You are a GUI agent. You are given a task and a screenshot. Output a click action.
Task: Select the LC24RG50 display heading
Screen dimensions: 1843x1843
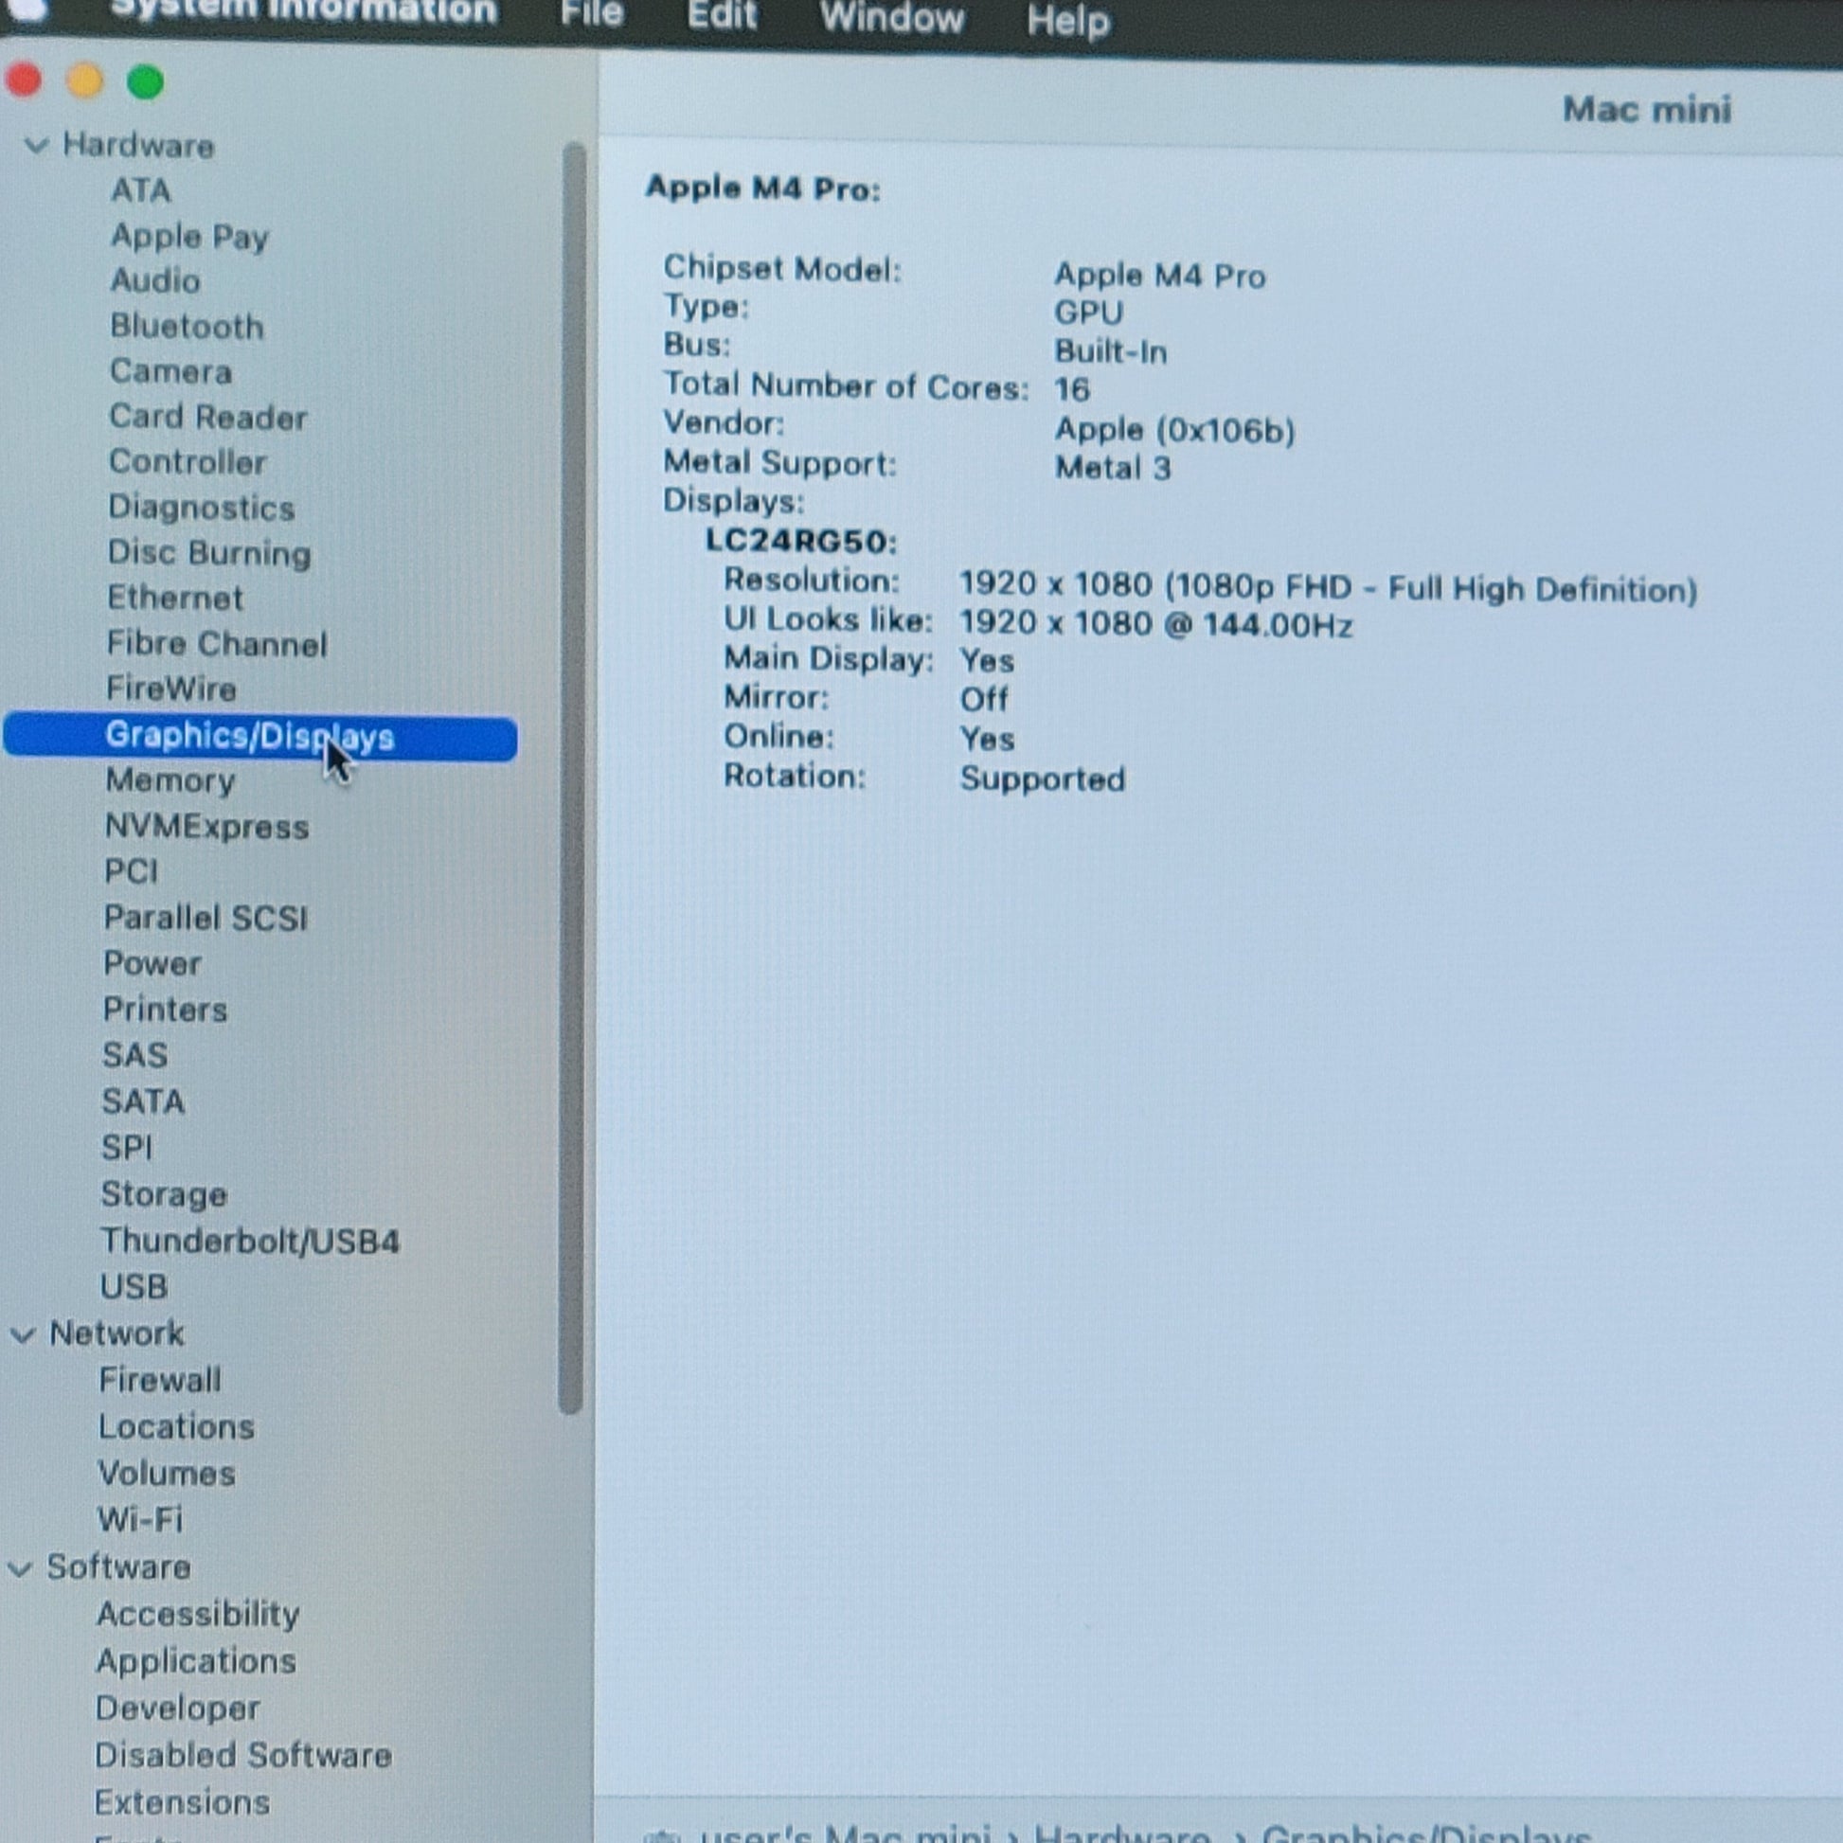pos(800,541)
